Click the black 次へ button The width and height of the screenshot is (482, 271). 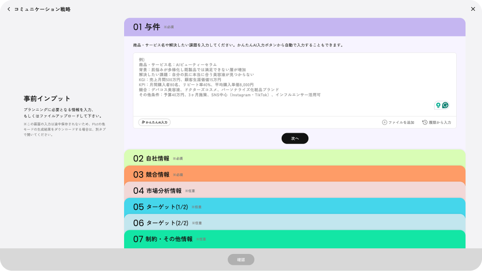295,138
